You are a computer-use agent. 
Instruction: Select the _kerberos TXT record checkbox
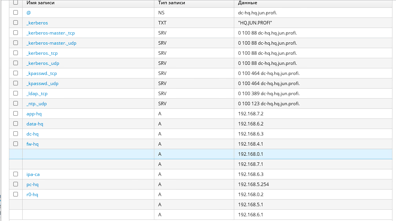[16, 23]
